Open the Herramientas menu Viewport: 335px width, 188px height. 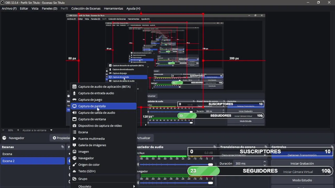tap(113, 8)
